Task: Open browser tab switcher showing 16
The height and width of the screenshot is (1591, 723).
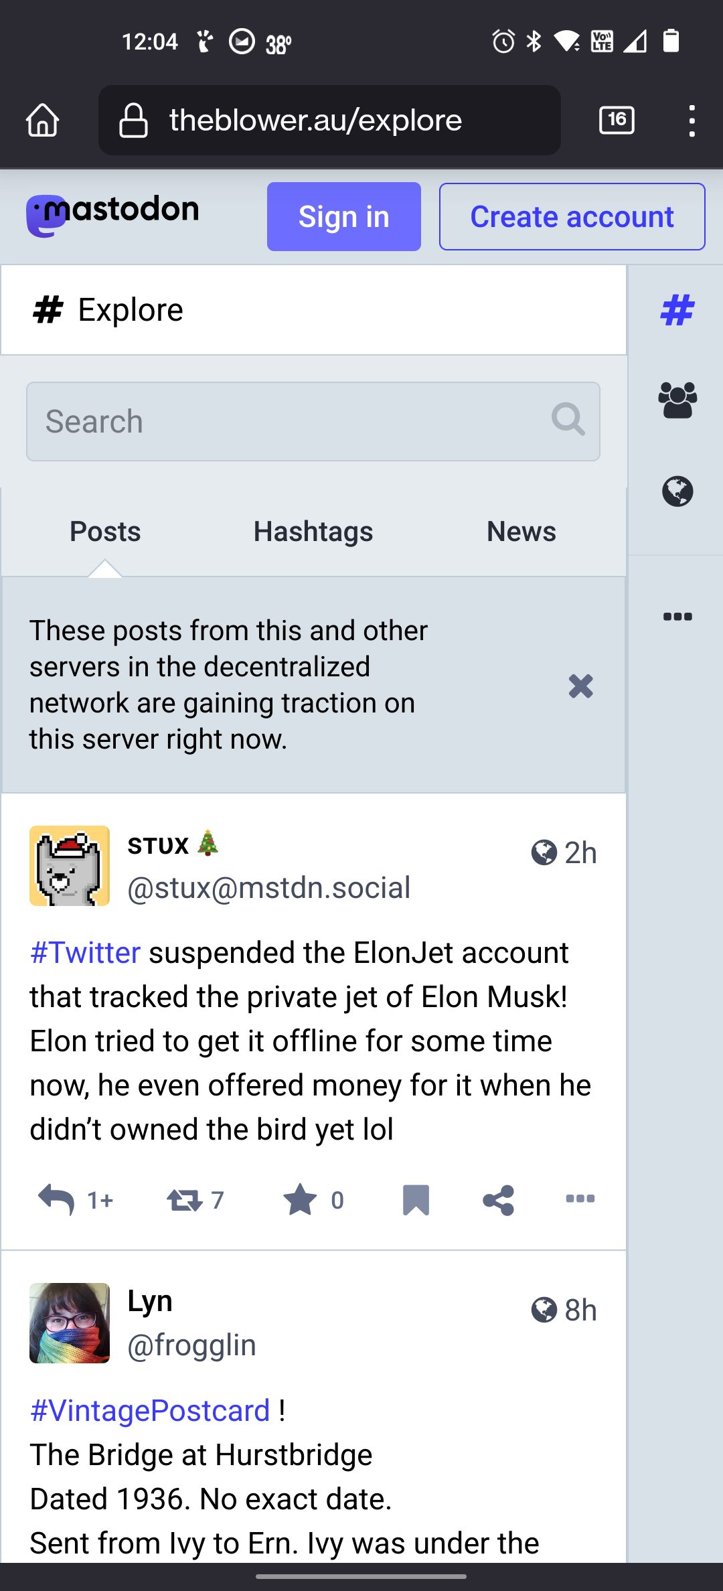Action: click(617, 121)
